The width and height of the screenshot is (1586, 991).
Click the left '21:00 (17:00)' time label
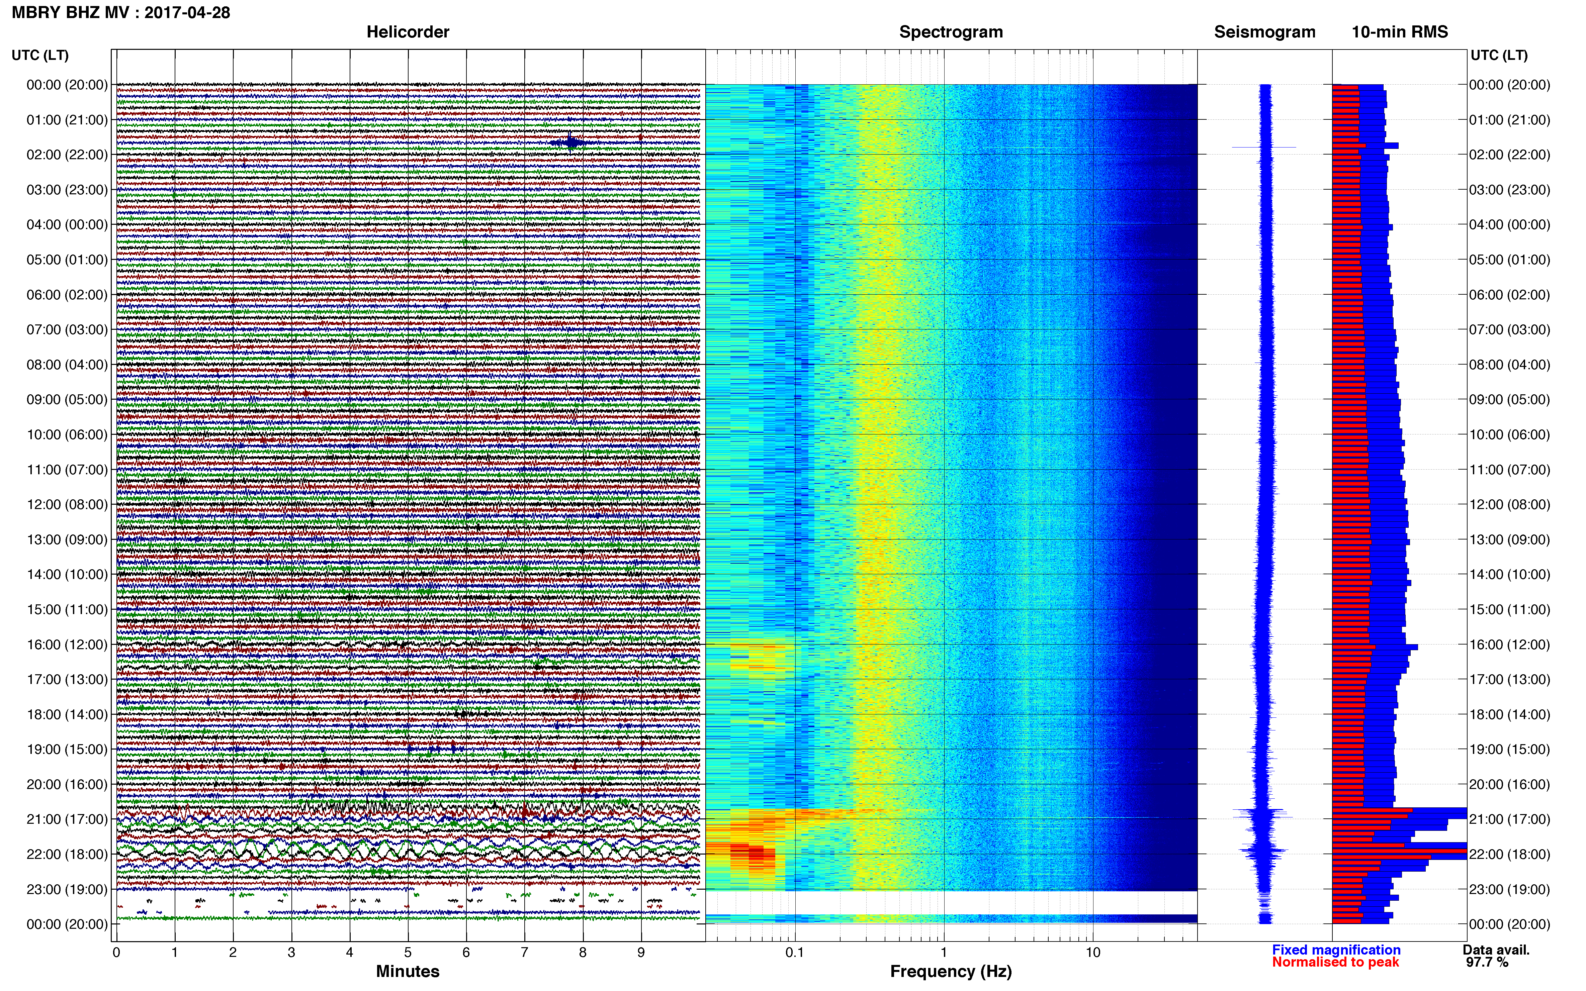[67, 819]
